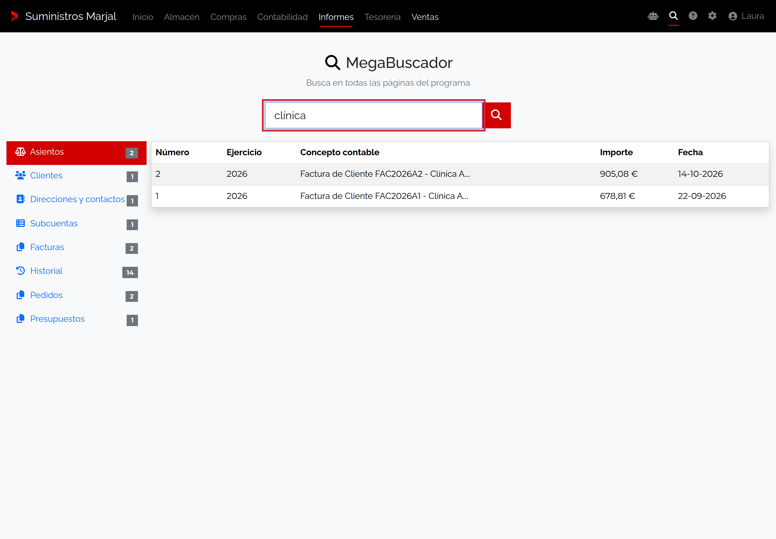
Task: Open the help question mark icon
Action: [693, 16]
